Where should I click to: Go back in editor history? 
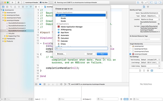(39, 7)
